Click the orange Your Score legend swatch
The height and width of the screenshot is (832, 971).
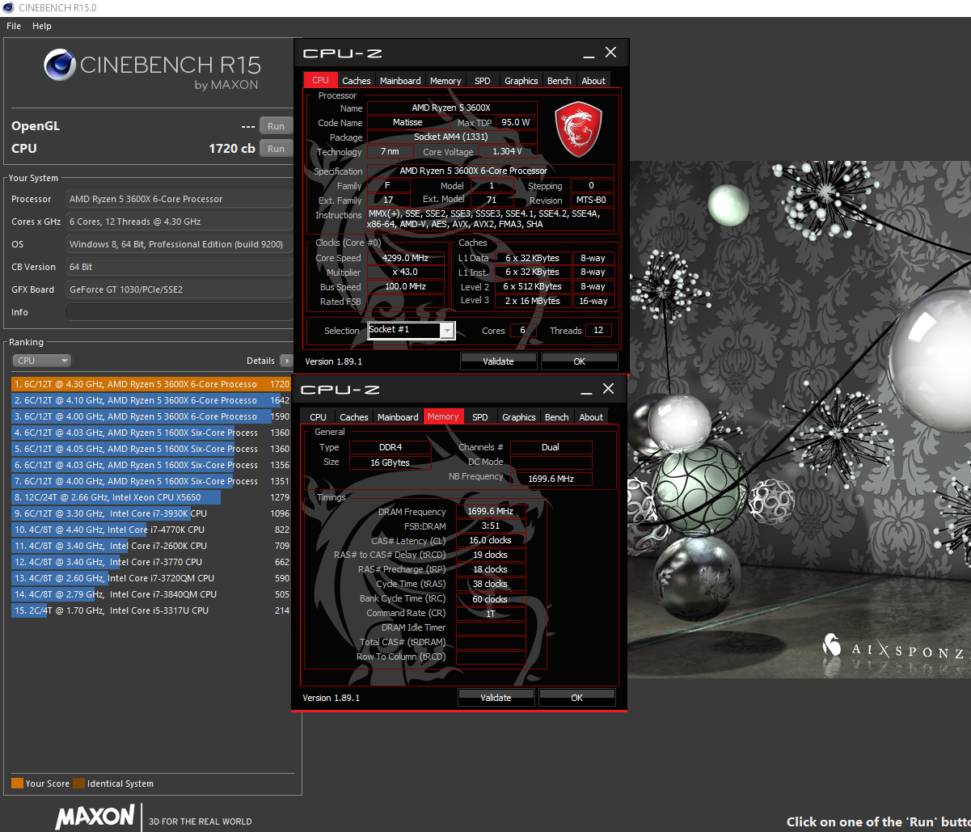coord(17,783)
